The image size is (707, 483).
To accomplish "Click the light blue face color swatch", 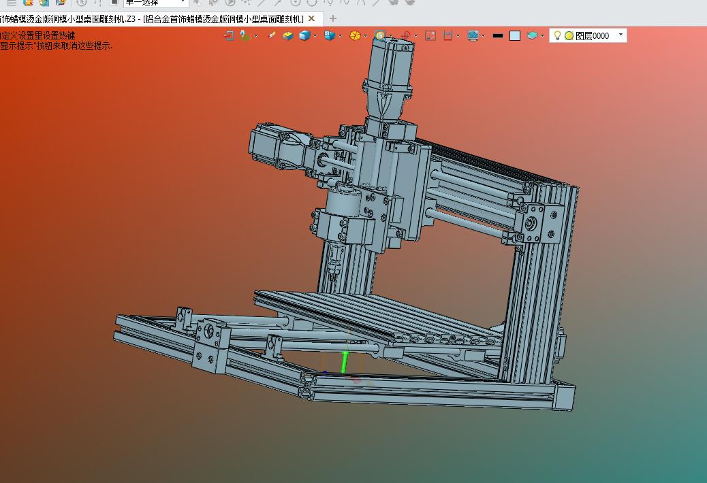I will 515,35.
